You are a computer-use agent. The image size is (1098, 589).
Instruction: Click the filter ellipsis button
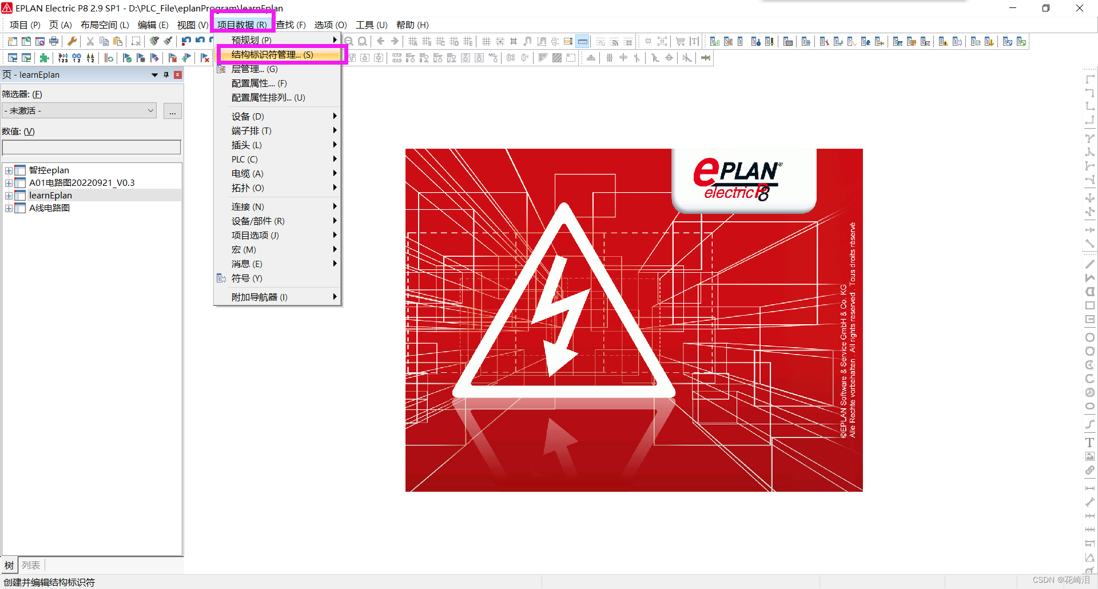click(x=173, y=111)
